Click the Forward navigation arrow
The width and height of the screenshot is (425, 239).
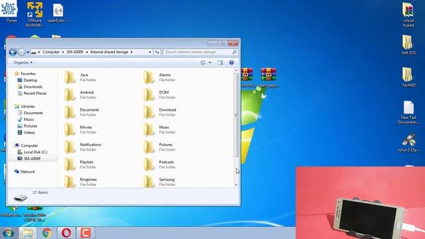pyautogui.click(x=21, y=52)
